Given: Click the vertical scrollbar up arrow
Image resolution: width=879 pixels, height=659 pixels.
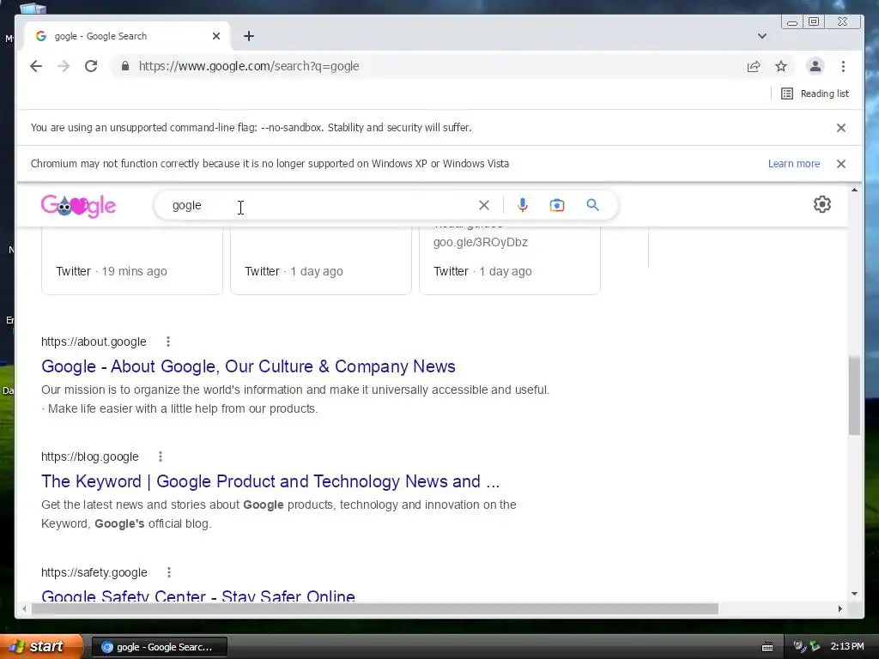Looking at the screenshot, I should [854, 190].
